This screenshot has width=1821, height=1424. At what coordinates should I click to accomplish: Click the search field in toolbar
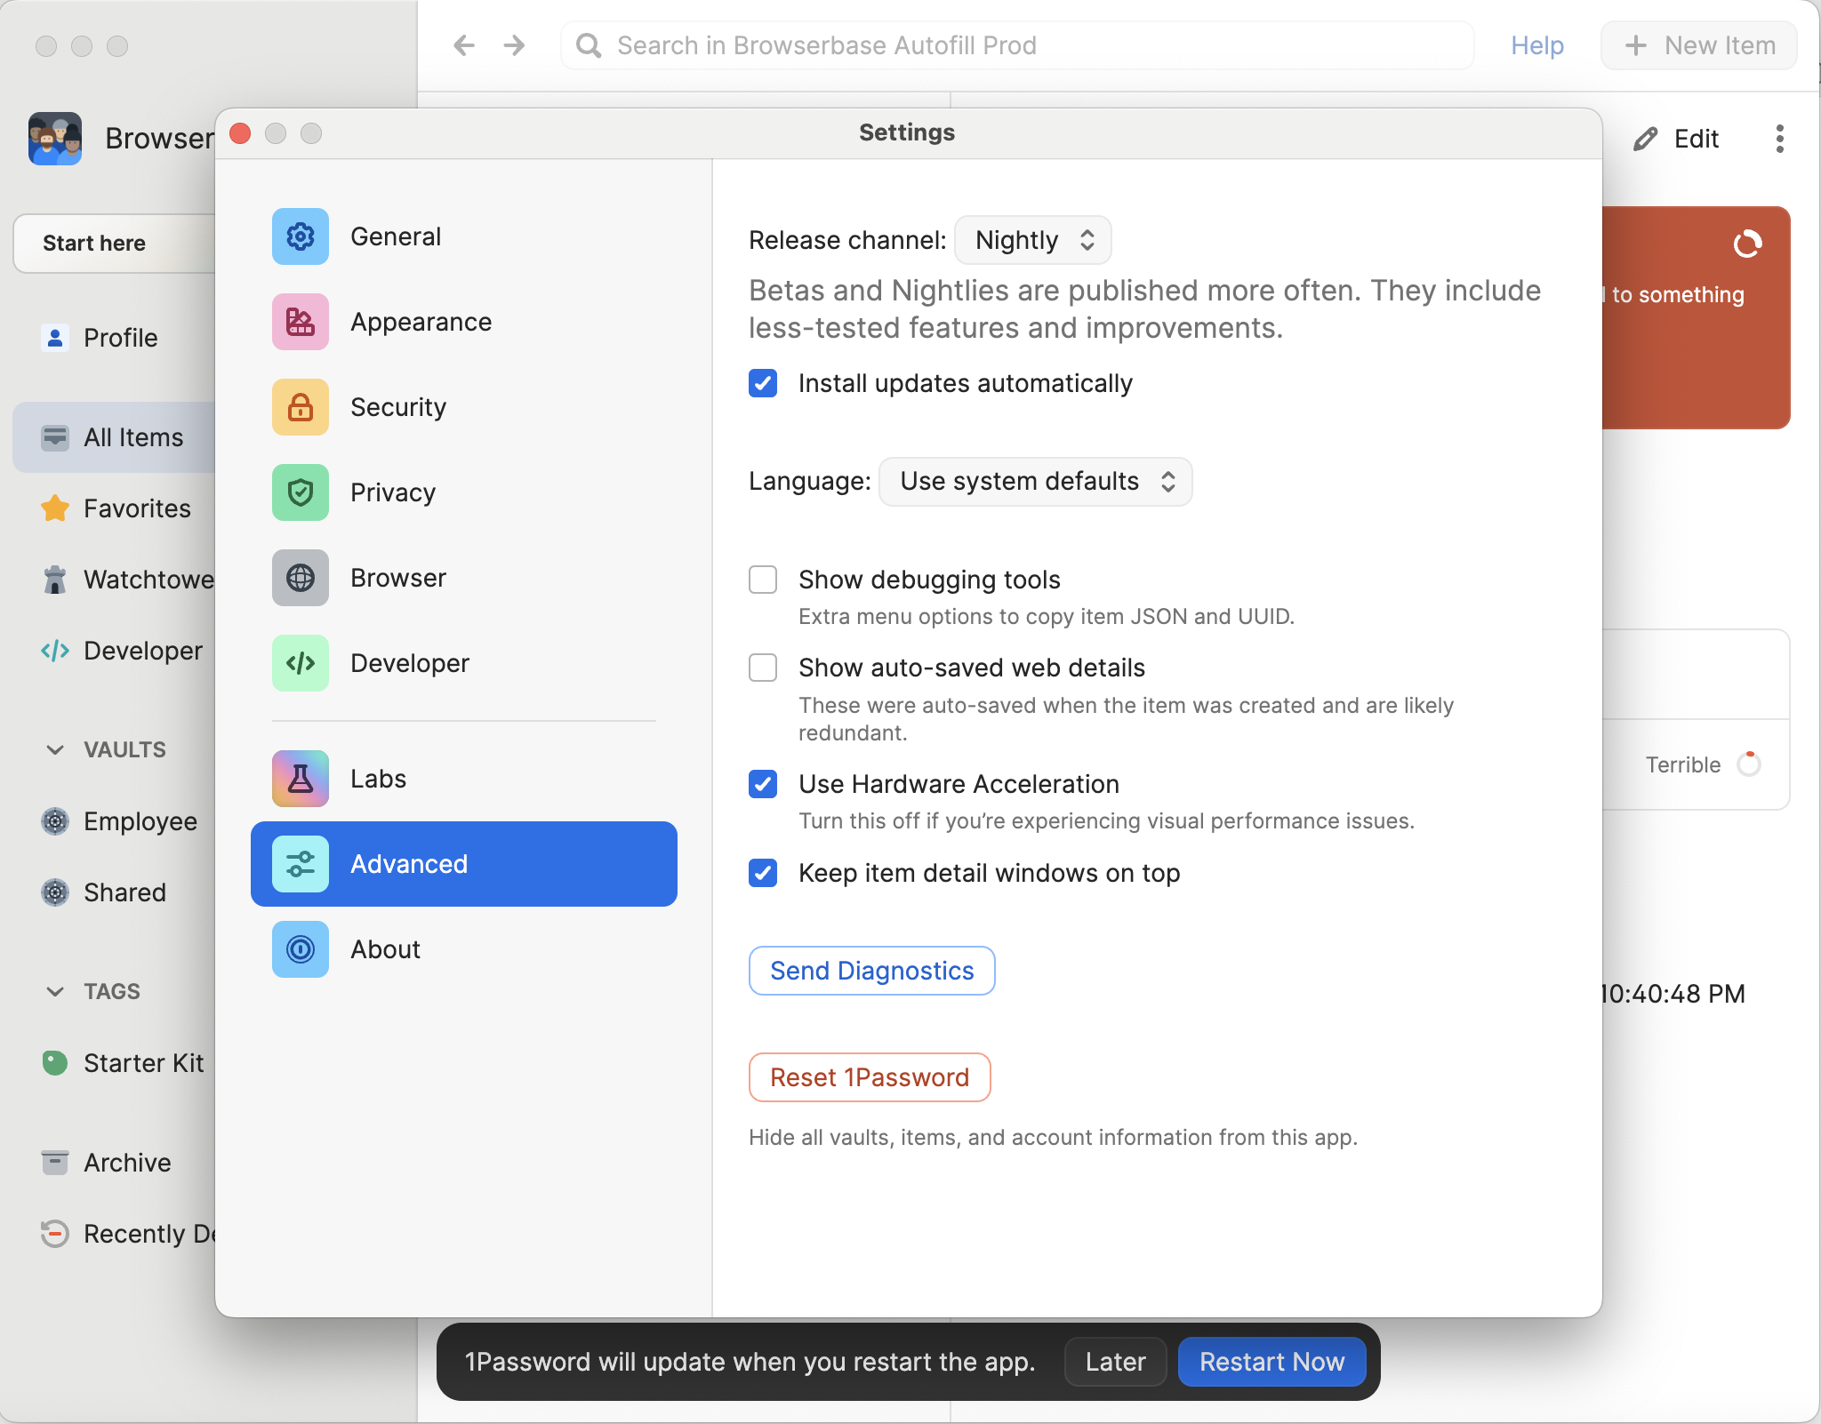coord(1017,45)
